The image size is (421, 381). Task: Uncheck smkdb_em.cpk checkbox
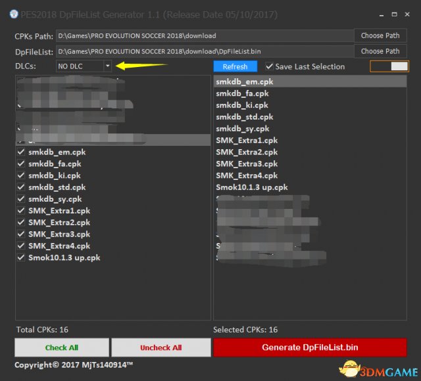(21, 152)
